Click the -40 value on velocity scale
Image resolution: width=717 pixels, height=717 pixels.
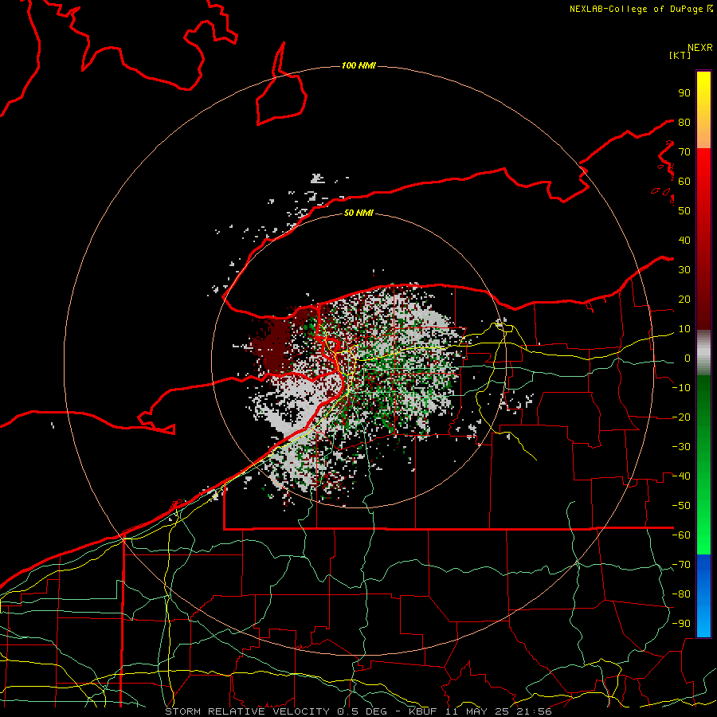tap(681, 476)
